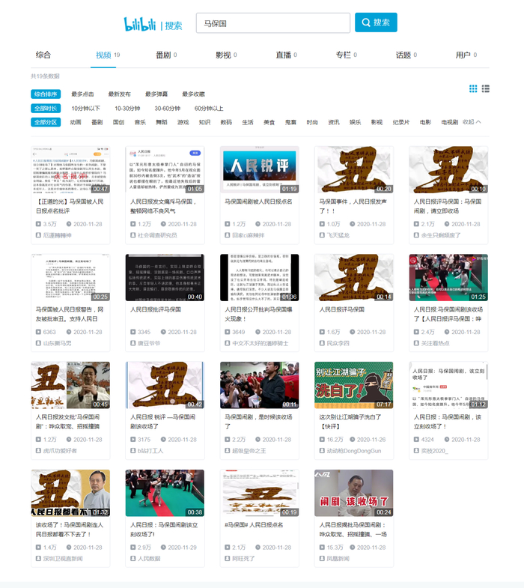524x588 pixels.
Task: Filter by duration 60分钟以上
Action: (x=209, y=109)
